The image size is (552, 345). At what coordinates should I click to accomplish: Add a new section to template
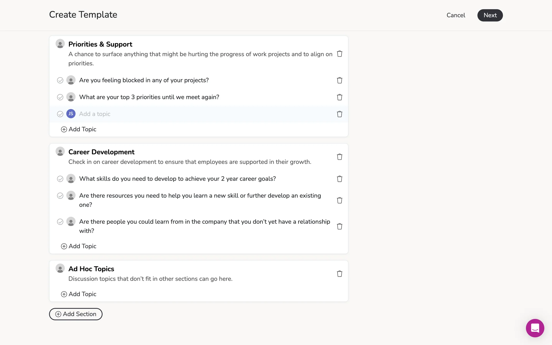(76, 314)
